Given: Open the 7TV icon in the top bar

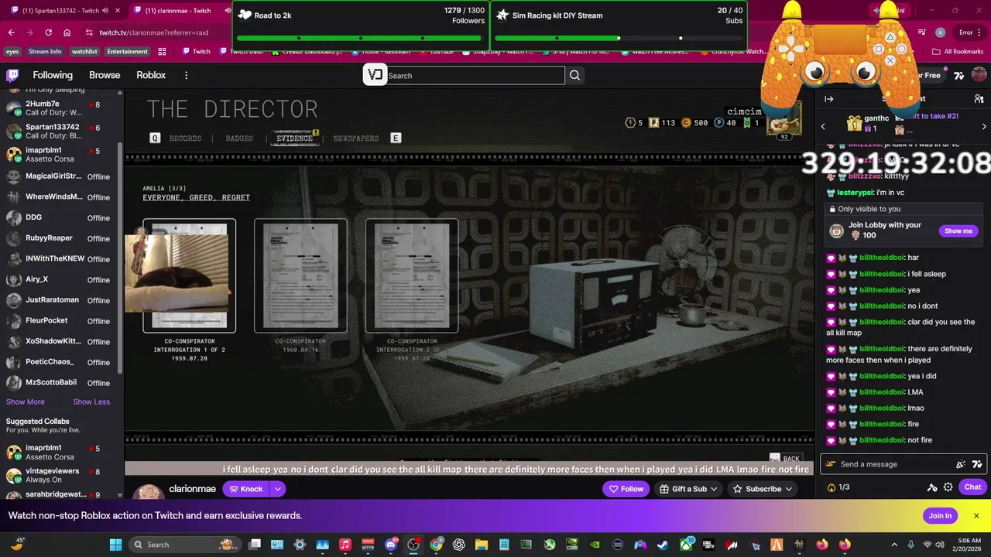Looking at the screenshot, I should pyautogui.click(x=959, y=75).
